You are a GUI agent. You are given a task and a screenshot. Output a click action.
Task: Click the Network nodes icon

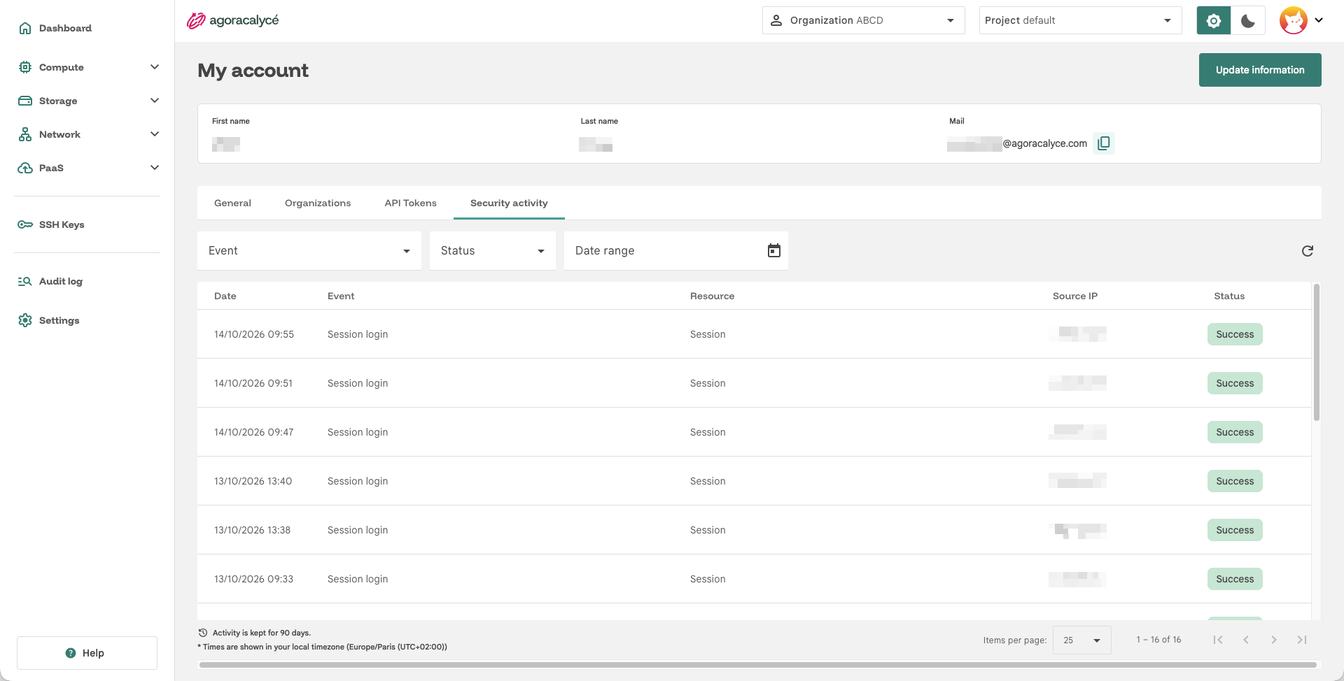click(25, 134)
